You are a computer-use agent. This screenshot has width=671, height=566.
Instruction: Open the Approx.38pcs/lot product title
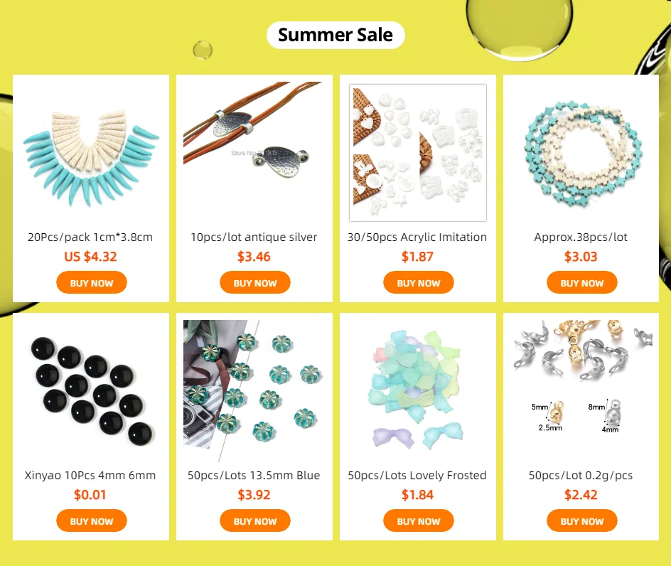[x=581, y=237]
